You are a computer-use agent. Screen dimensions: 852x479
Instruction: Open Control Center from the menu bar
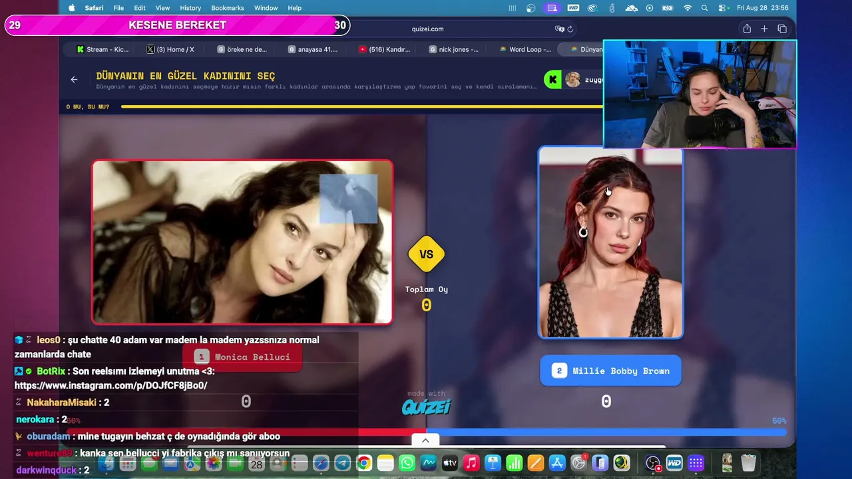pos(722,8)
